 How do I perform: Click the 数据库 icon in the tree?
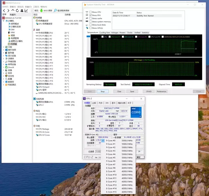6,82
